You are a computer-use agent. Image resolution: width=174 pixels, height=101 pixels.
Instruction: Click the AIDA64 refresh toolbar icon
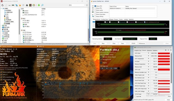coord(2,5)
